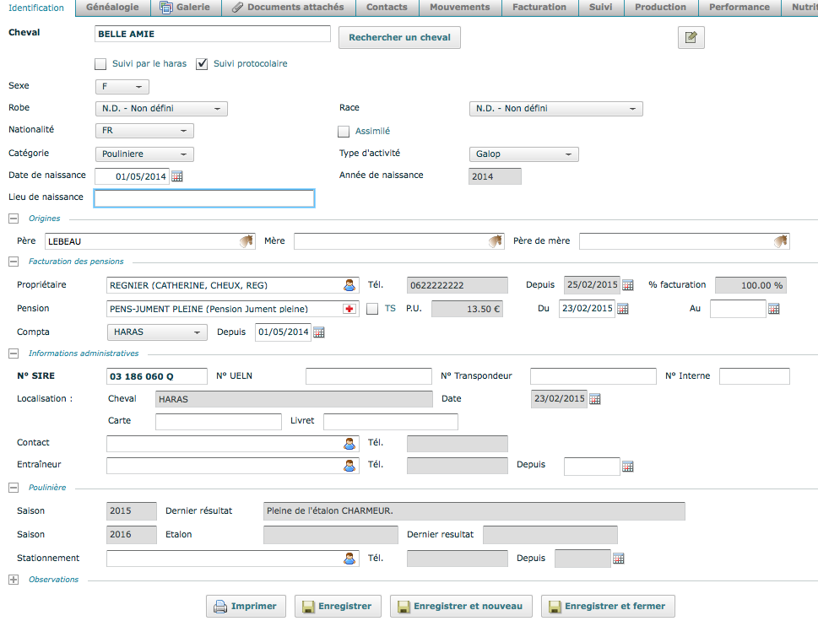Select the Identification tab
Screen dimensions: 818x637
click(36, 8)
